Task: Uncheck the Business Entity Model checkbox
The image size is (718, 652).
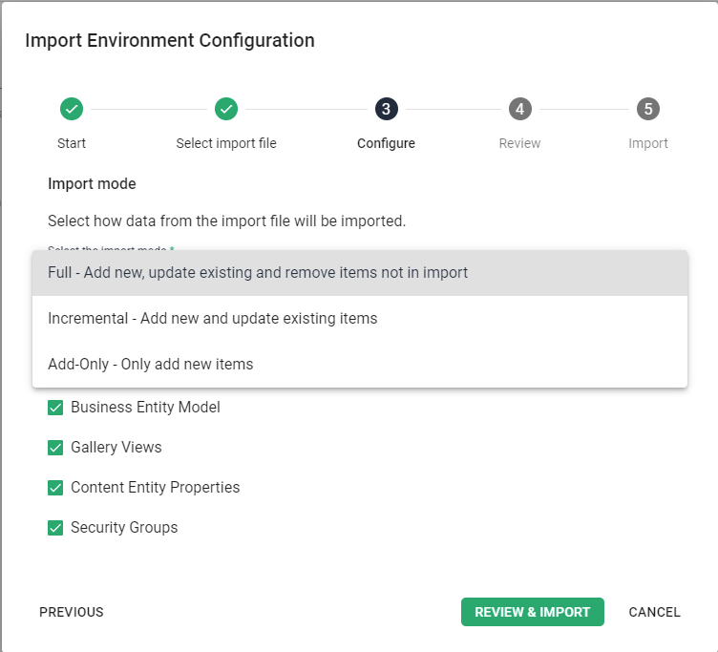Action: [x=55, y=408]
